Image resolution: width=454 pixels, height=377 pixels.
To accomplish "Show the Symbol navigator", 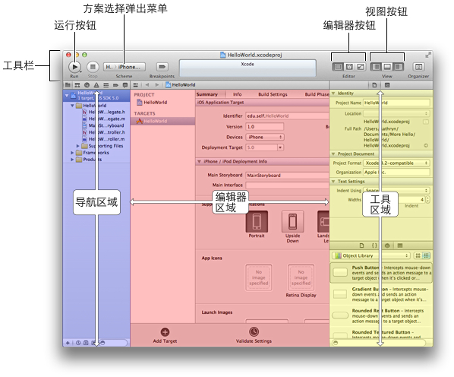I will [x=77, y=85].
